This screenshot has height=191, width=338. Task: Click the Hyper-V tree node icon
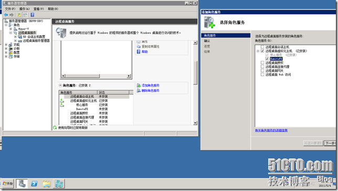pos(15,29)
